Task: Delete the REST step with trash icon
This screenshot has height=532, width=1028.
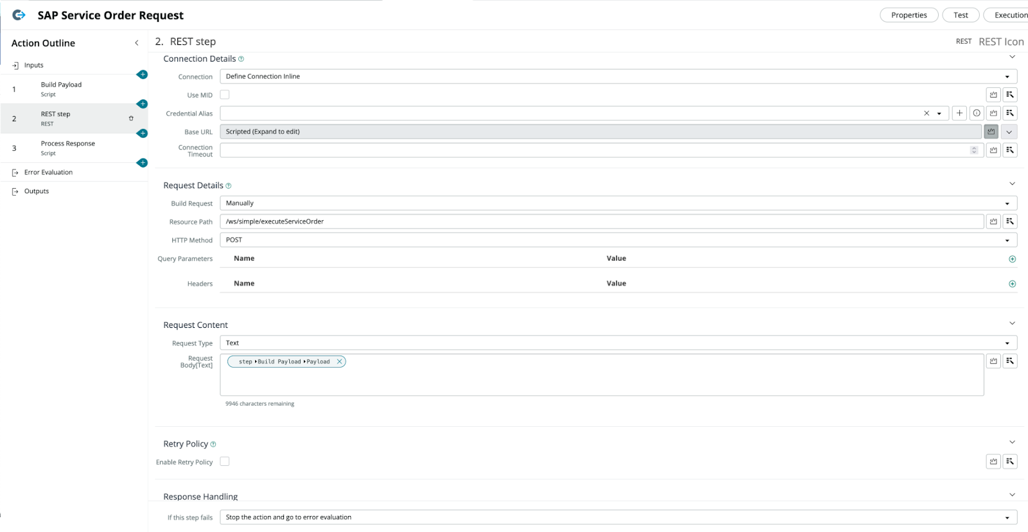Action: [x=131, y=119]
